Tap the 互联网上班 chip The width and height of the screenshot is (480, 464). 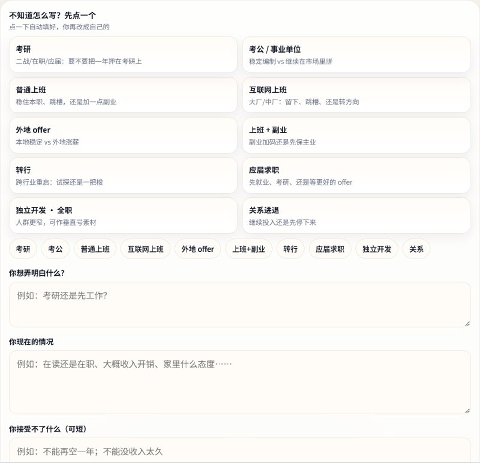tap(145, 249)
